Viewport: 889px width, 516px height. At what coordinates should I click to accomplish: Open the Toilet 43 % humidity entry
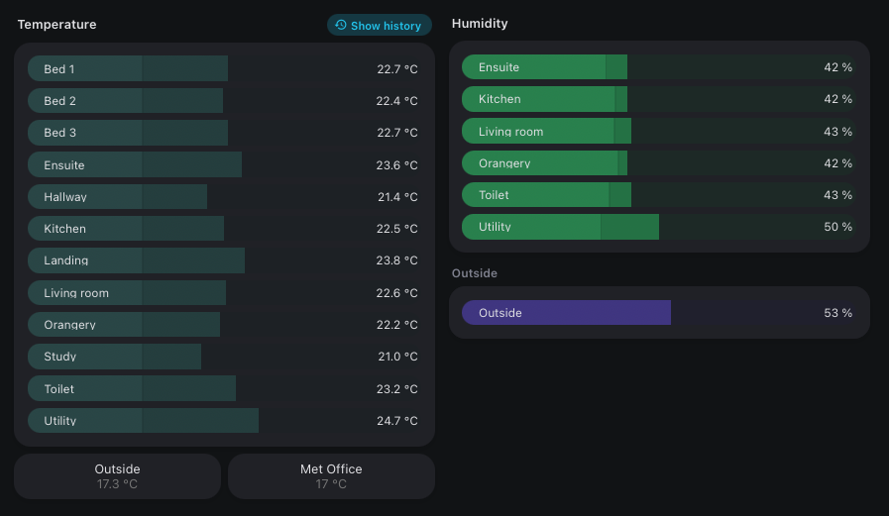(x=659, y=195)
